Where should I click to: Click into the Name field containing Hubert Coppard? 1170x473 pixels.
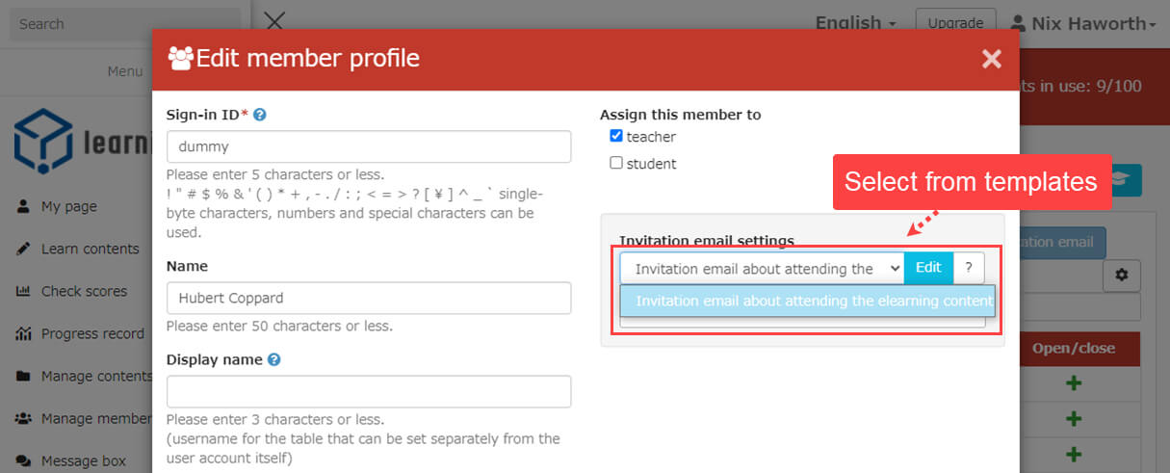[368, 298]
